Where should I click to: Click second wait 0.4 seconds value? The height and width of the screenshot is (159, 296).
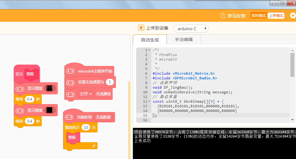point(30,121)
